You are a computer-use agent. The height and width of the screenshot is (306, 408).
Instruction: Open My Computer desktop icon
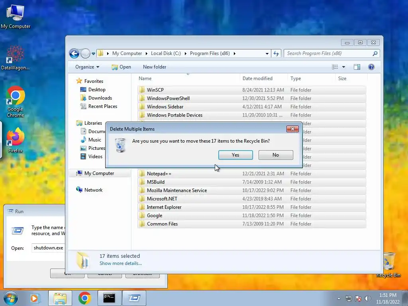click(16, 16)
